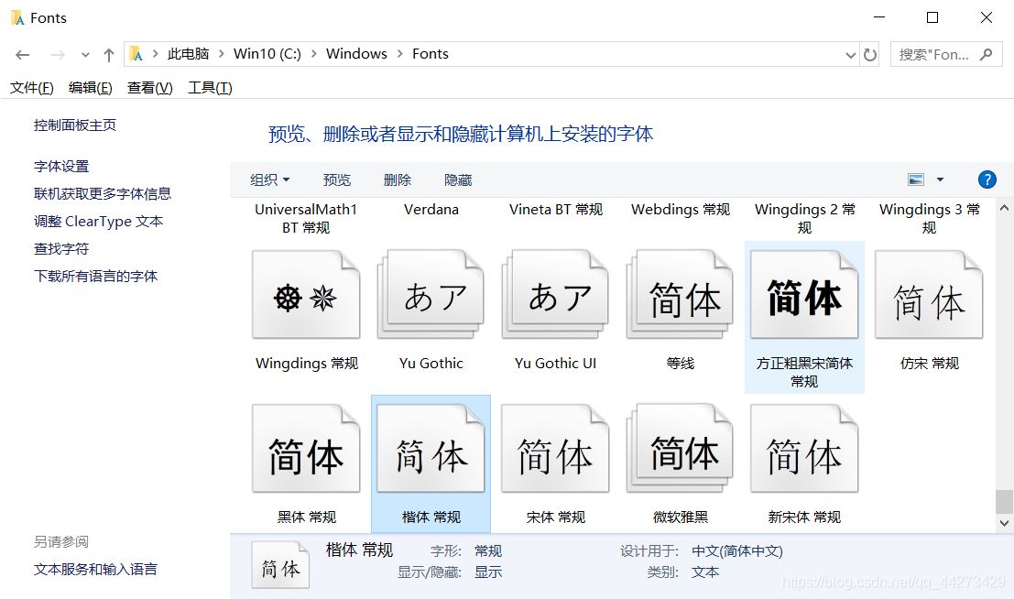Open 调整 ClearType 文本 settings
This screenshot has height=599, width=1014.
98,221
